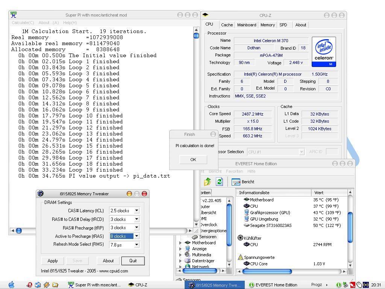This screenshot has width=385, height=289.
Task: Click the folder quick-launch icon in the taskbar
Action: (x=55, y=285)
